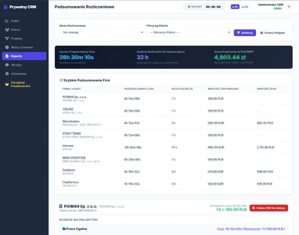Switch language to PL

(x=235, y=7)
